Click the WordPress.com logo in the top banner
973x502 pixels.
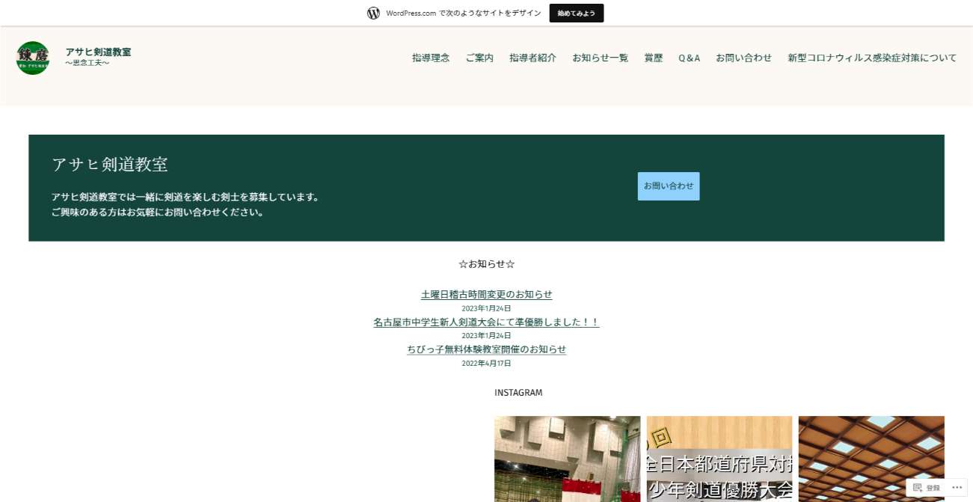(x=373, y=12)
